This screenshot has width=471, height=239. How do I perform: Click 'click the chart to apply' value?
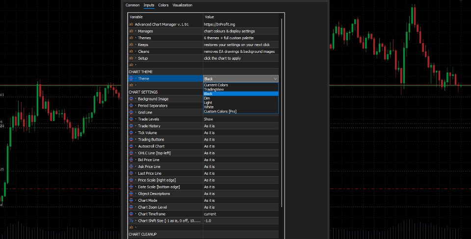tap(222, 58)
